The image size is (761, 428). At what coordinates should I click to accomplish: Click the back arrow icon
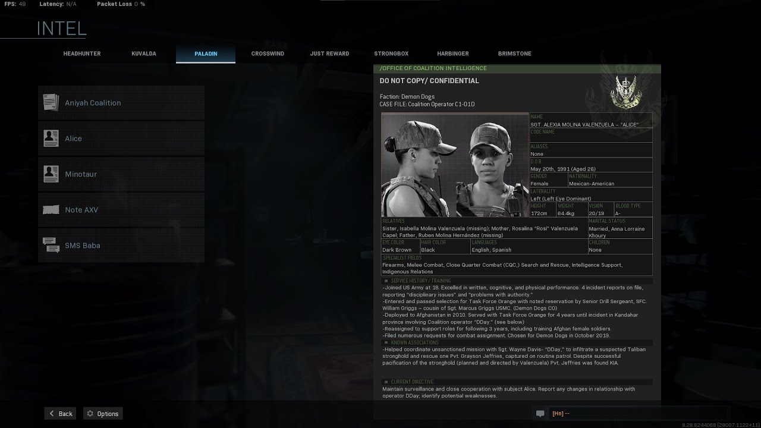52,414
